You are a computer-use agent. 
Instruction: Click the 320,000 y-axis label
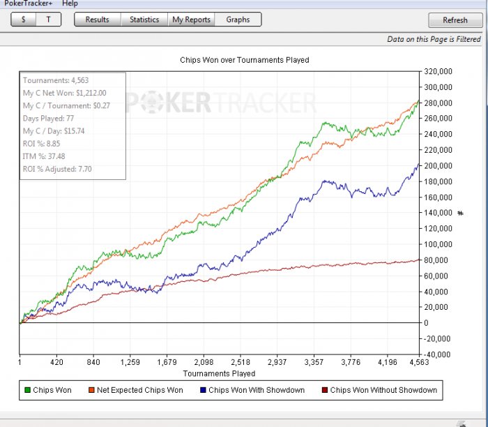(x=438, y=72)
